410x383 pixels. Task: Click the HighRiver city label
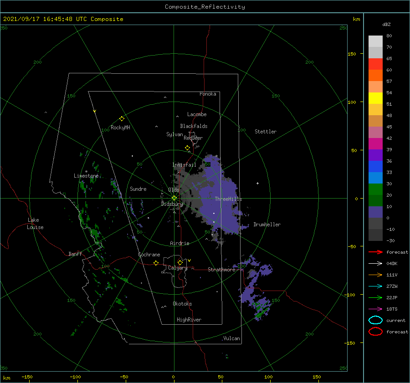(x=189, y=320)
